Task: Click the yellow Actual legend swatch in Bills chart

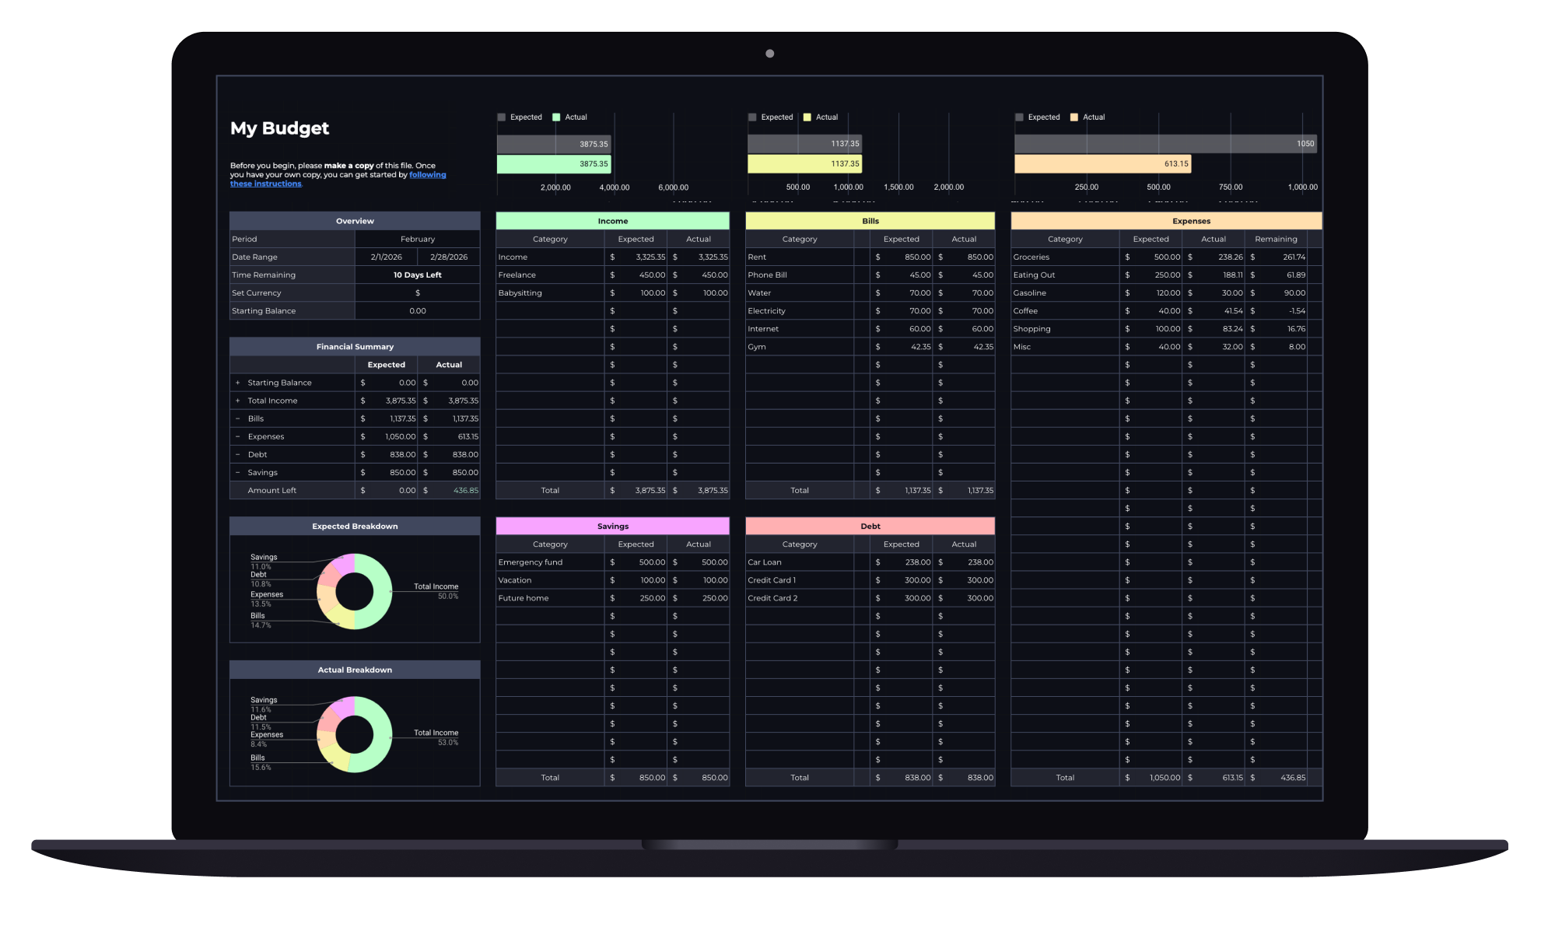Action: [x=807, y=117]
